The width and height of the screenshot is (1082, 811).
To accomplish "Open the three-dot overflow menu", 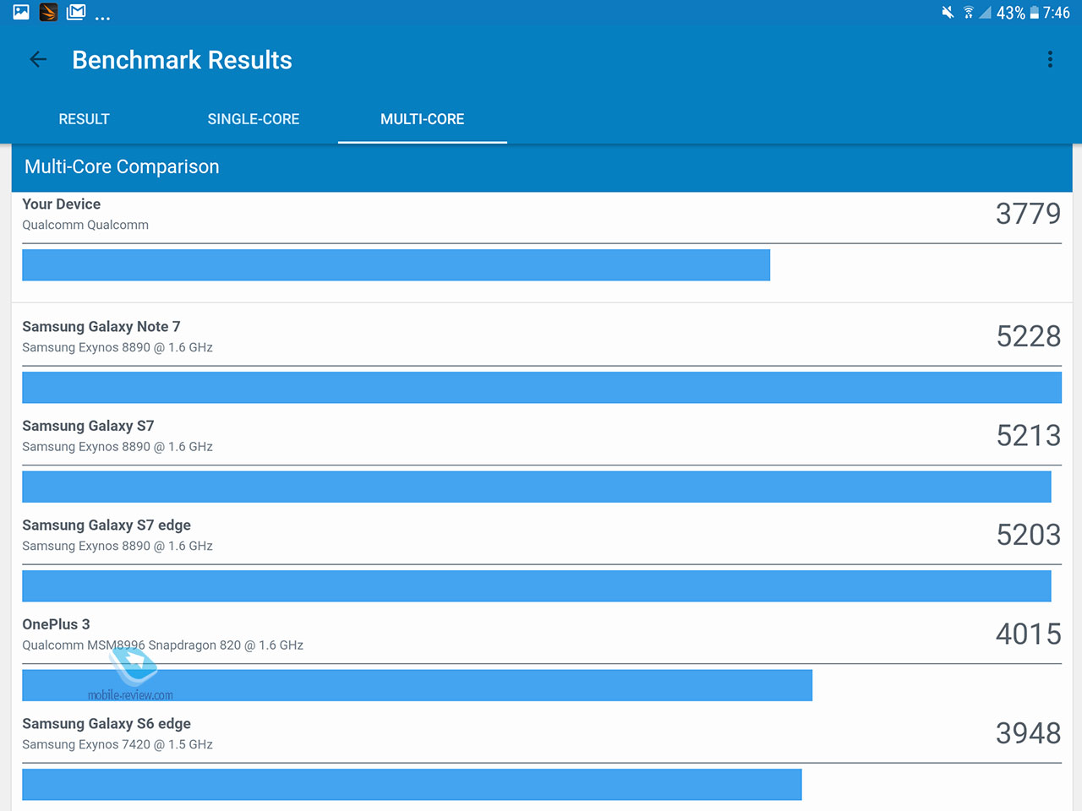I will [x=1050, y=59].
